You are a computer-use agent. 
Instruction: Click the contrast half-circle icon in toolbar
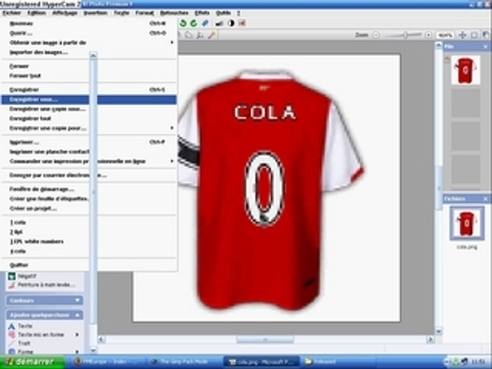(x=231, y=23)
